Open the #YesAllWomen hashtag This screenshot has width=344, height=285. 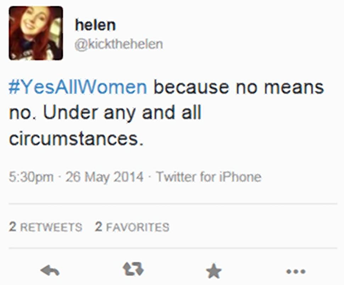(x=78, y=87)
